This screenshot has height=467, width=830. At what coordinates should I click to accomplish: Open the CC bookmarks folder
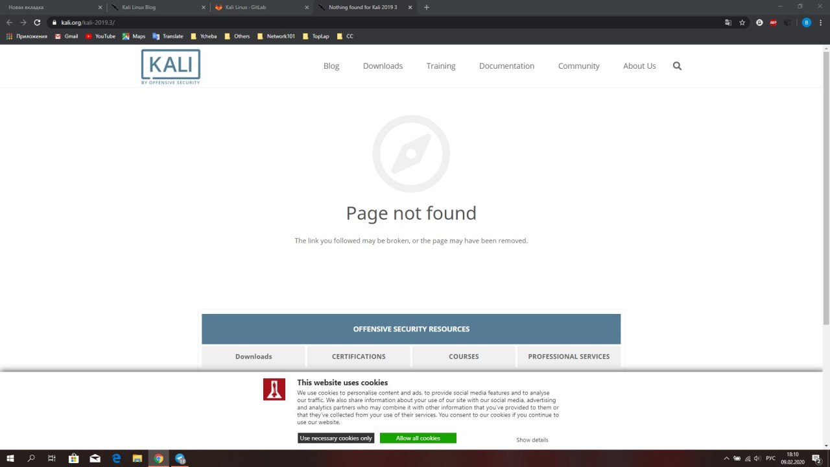345,36
